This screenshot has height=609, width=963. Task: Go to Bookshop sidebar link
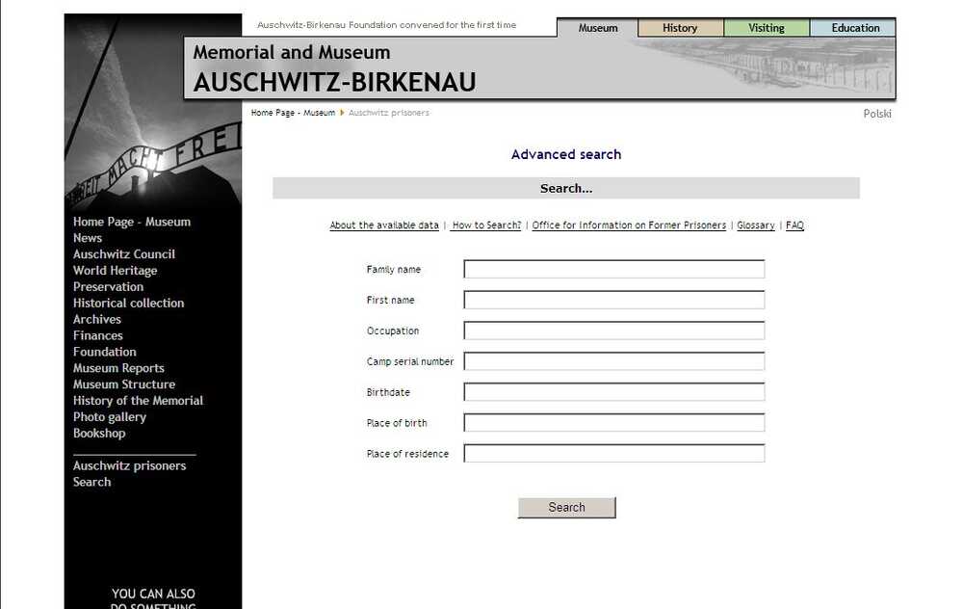point(99,434)
